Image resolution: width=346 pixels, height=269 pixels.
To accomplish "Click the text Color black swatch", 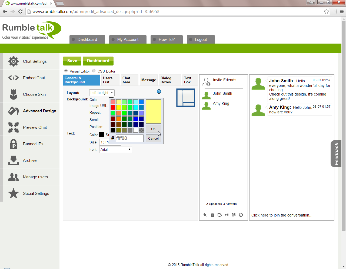I will [102, 135].
